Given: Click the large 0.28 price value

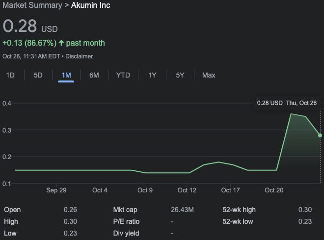Looking at the screenshot, I should pos(20,26).
